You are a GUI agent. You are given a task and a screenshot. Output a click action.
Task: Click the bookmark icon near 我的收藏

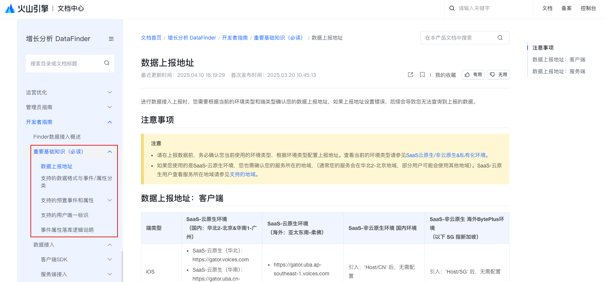tap(422, 75)
